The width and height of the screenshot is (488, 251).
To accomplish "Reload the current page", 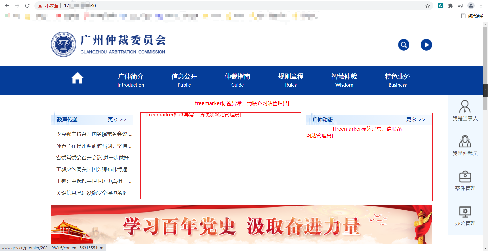I will (27, 6).
